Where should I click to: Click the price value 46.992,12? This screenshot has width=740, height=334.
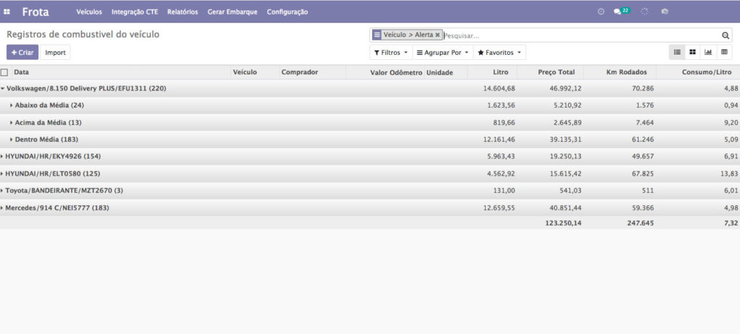[x=565, y=88]
